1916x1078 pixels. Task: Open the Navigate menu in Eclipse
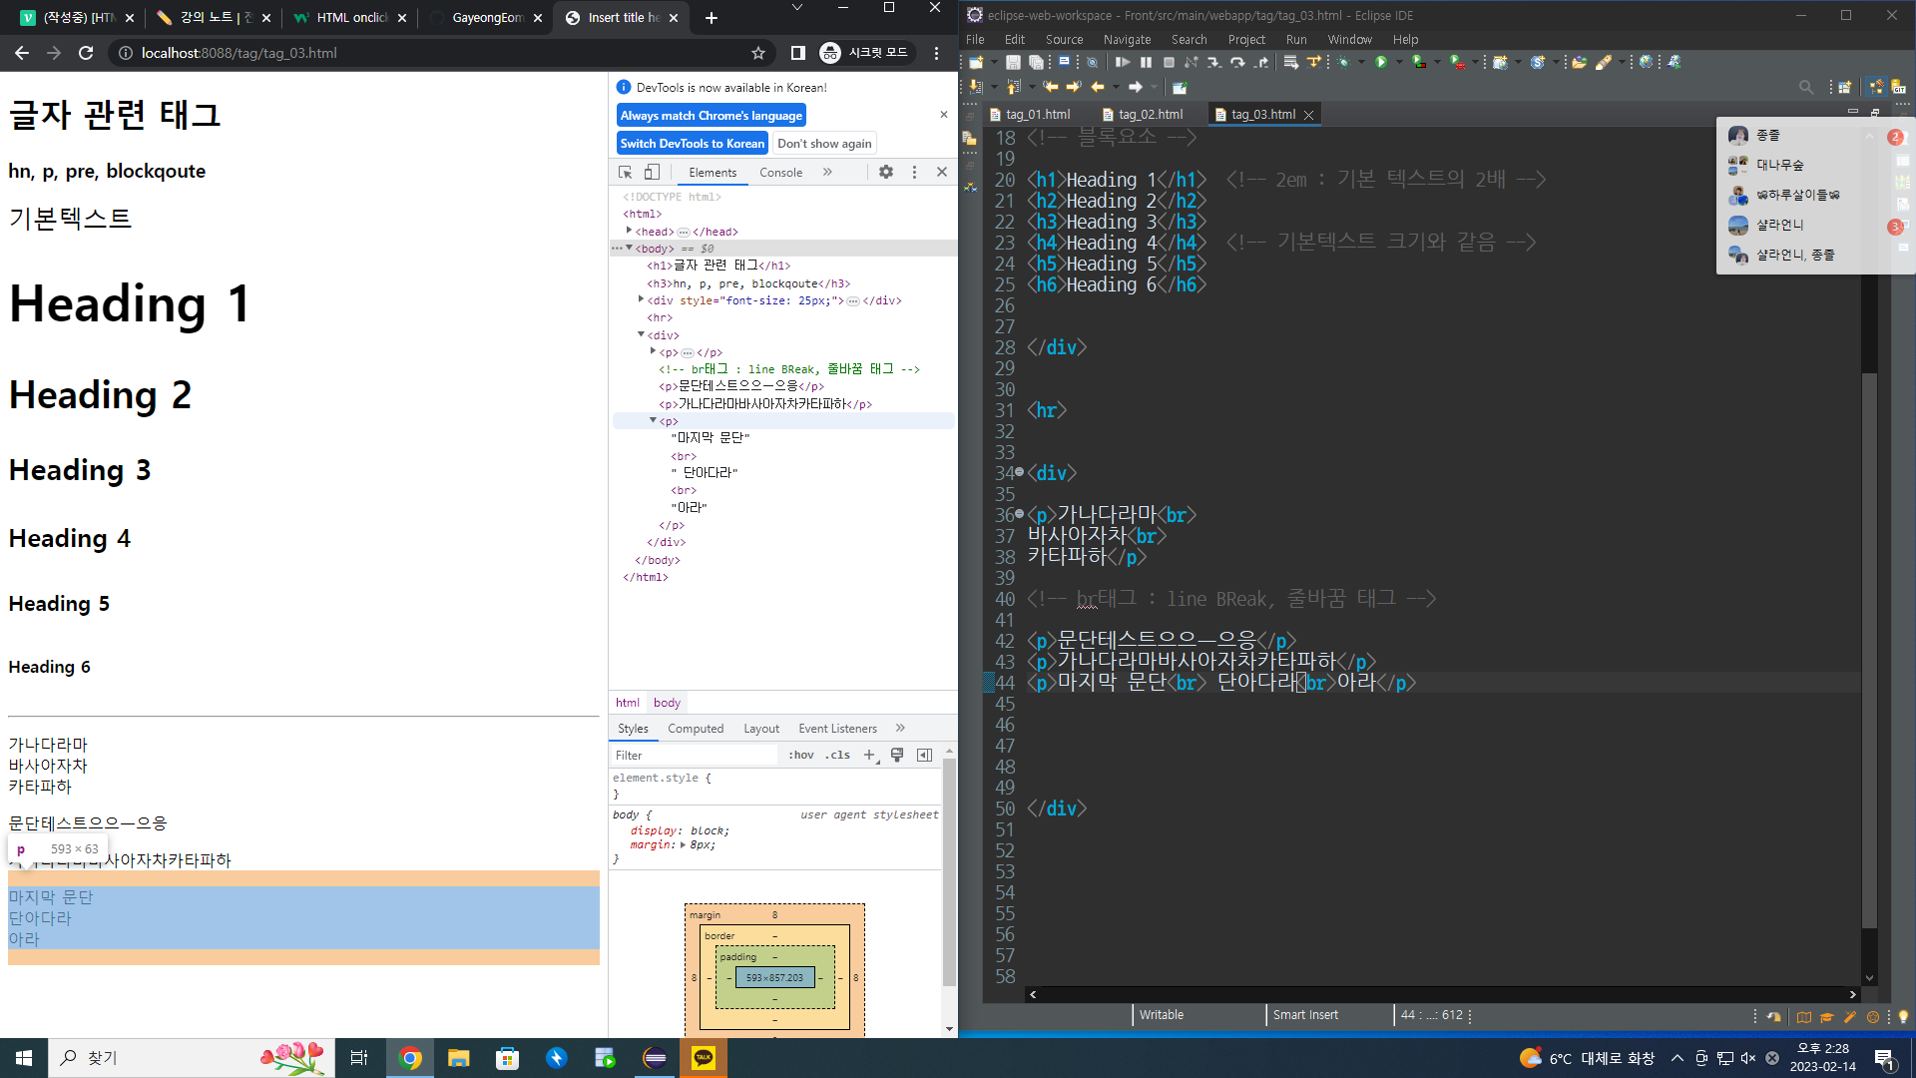coord(1127,40)
